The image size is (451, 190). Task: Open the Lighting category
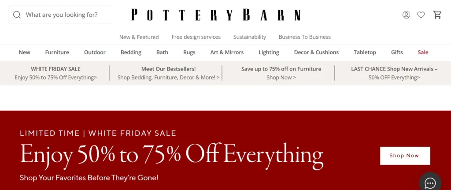click(x=269, y=52)
